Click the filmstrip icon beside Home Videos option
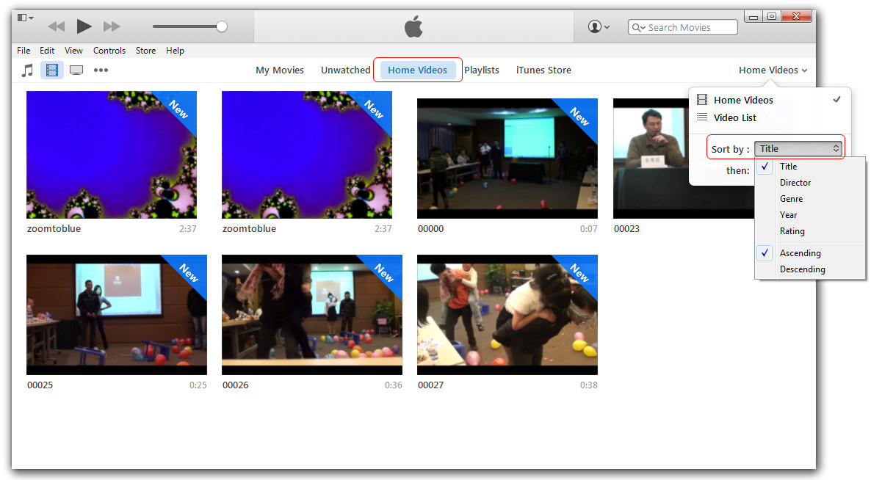The height and width of the screenshot is (480, 871). (702, 100)
